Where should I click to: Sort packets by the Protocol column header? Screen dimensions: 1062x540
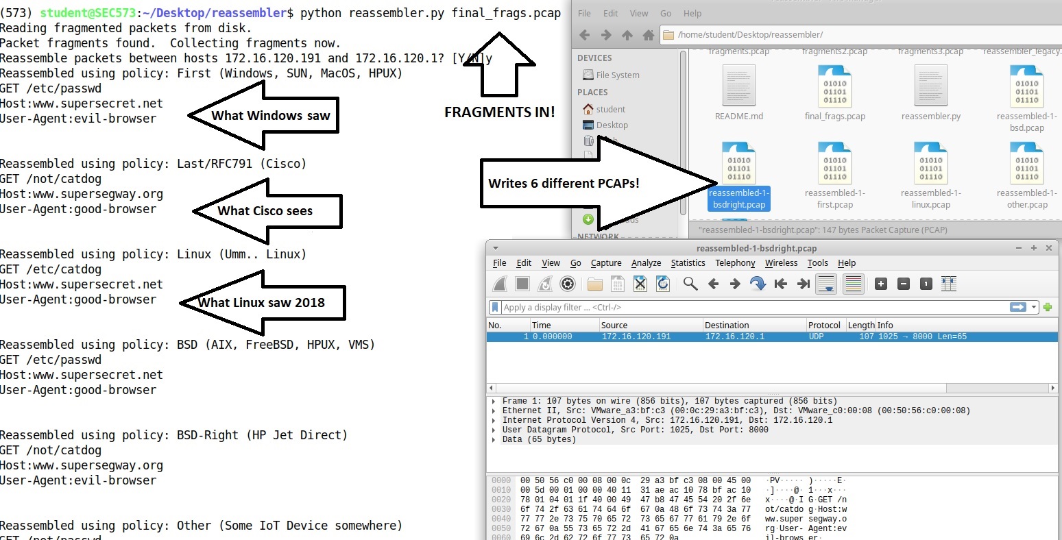point(826,325)
